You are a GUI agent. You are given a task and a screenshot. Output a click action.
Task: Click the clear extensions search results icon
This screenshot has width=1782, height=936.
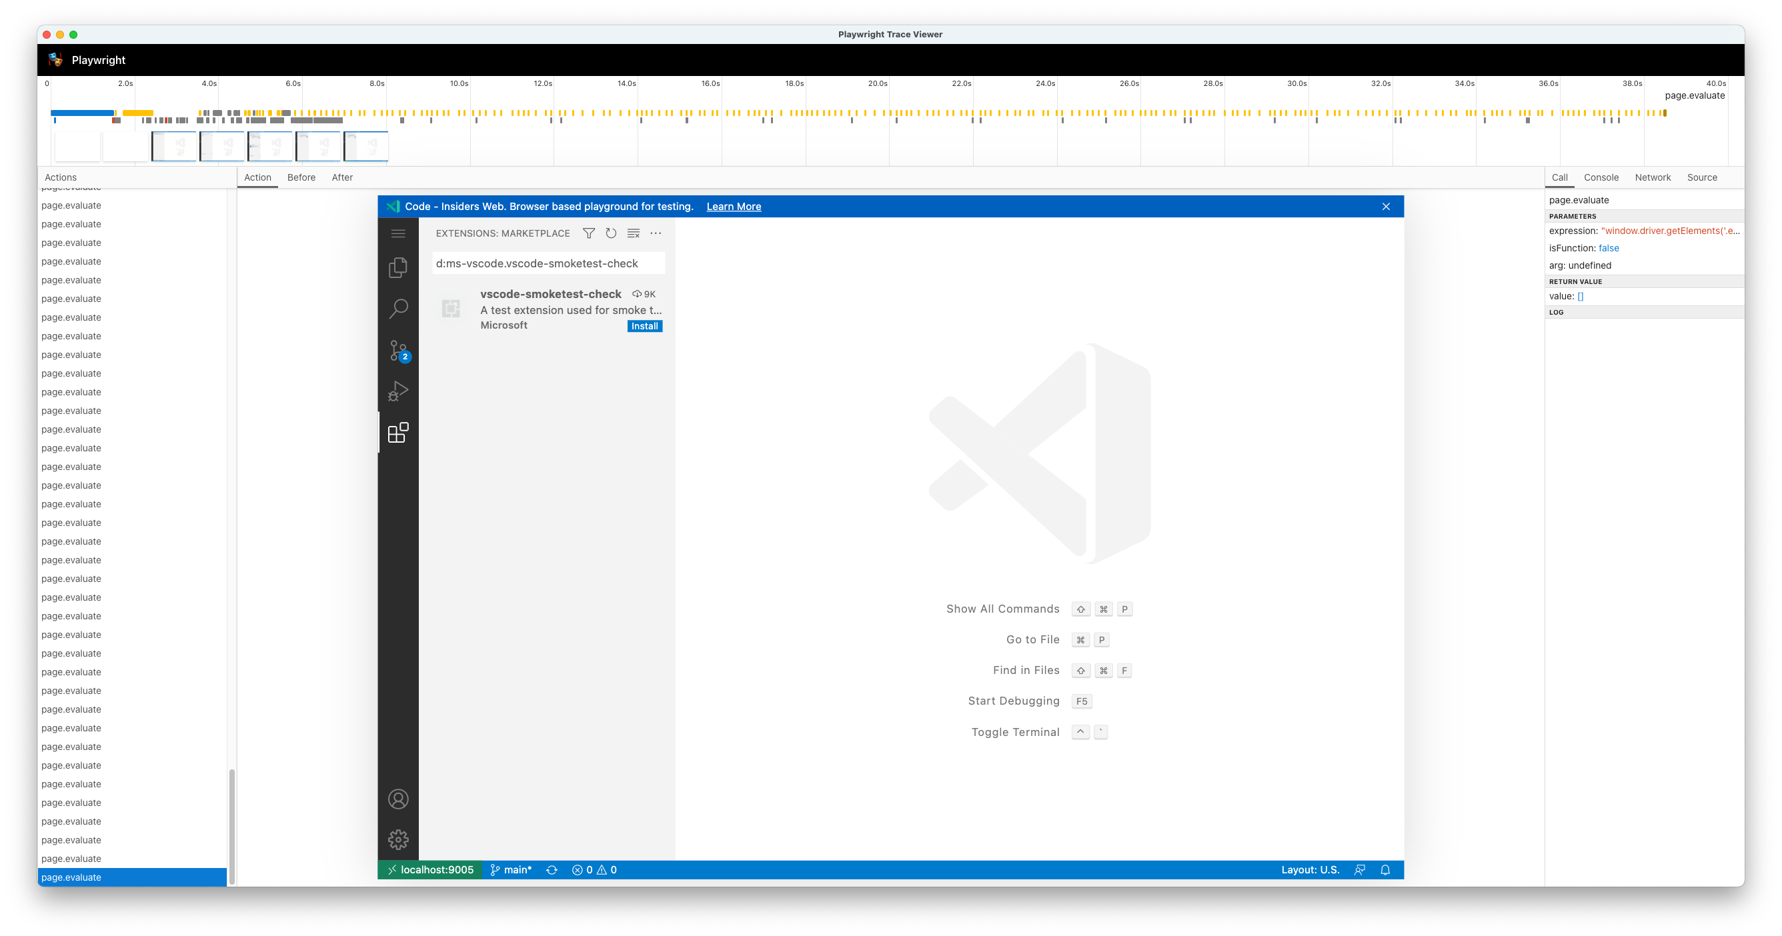click(x=633, y=233)
